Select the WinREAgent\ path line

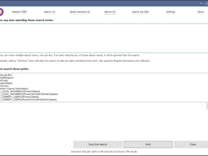[x=7, y=78]
